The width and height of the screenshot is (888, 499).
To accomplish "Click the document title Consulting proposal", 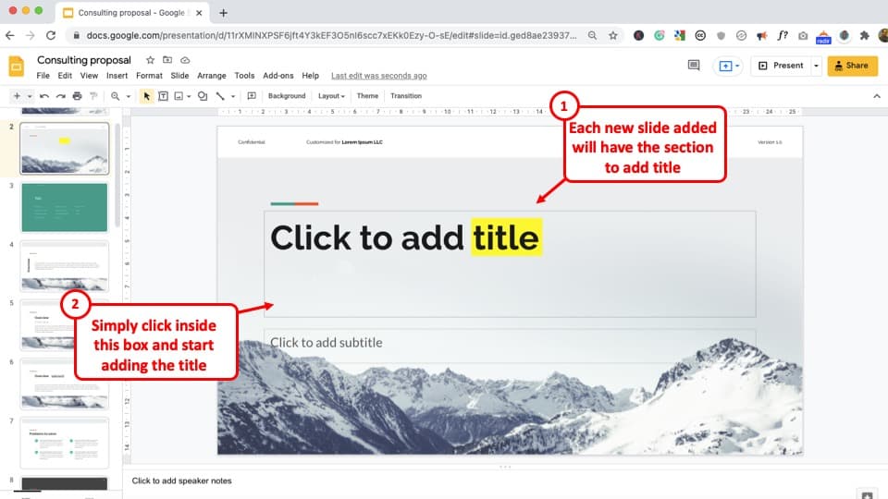I will point(84,60).
